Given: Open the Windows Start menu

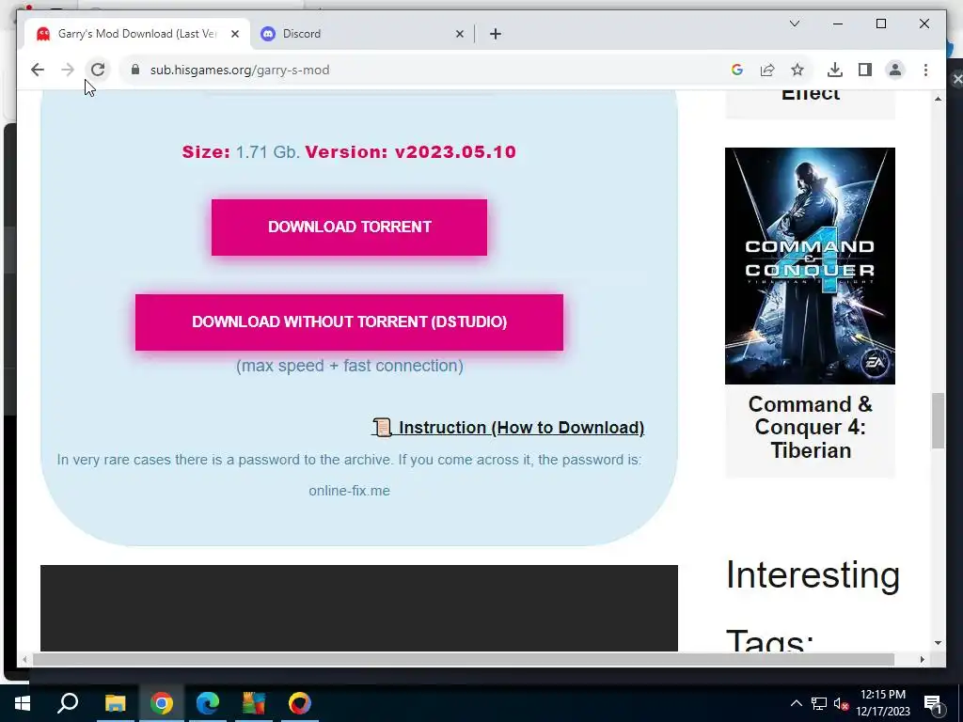Looking at the screenshot, I should pos(23,703).
